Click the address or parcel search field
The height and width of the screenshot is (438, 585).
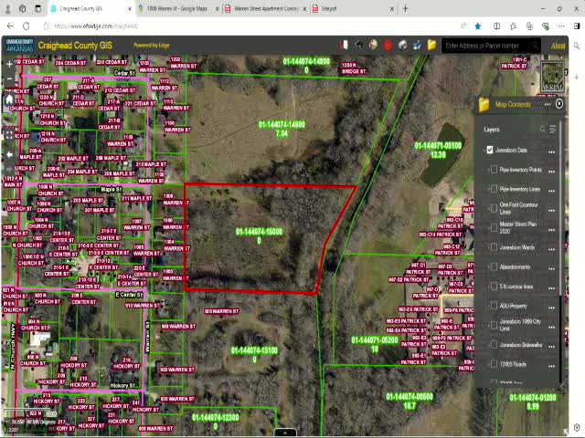click(x=489, y=45)
